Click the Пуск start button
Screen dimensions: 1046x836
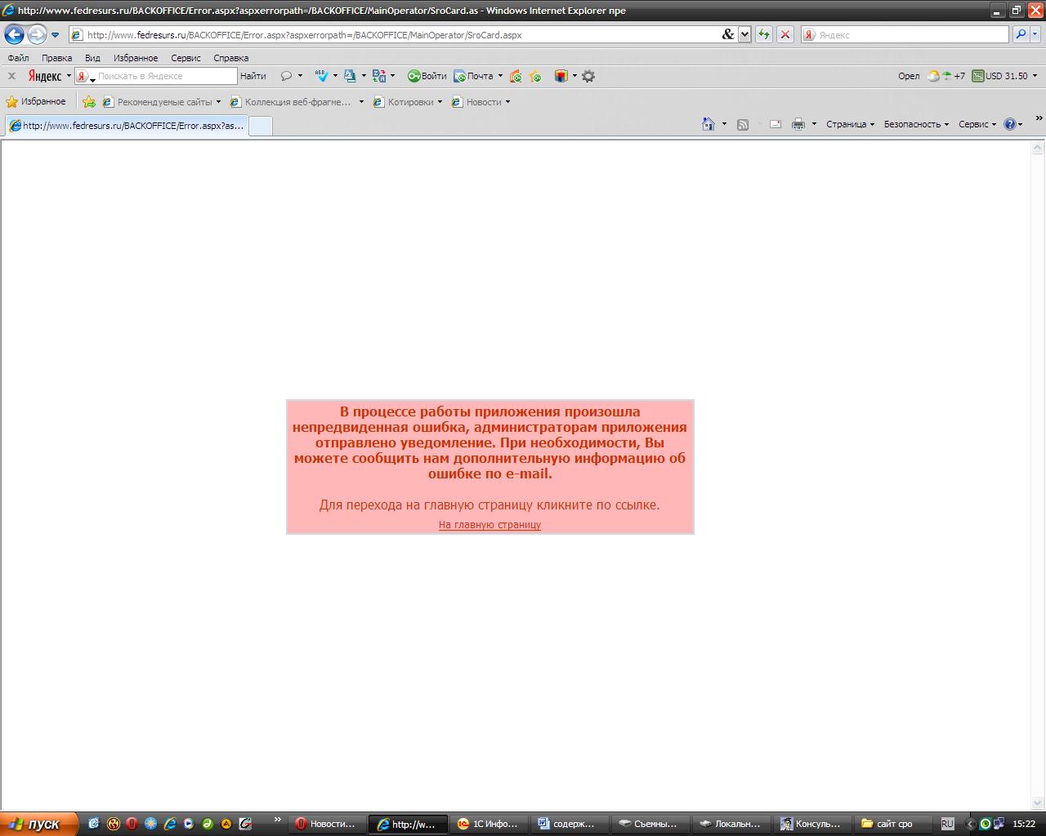(38, 824)
